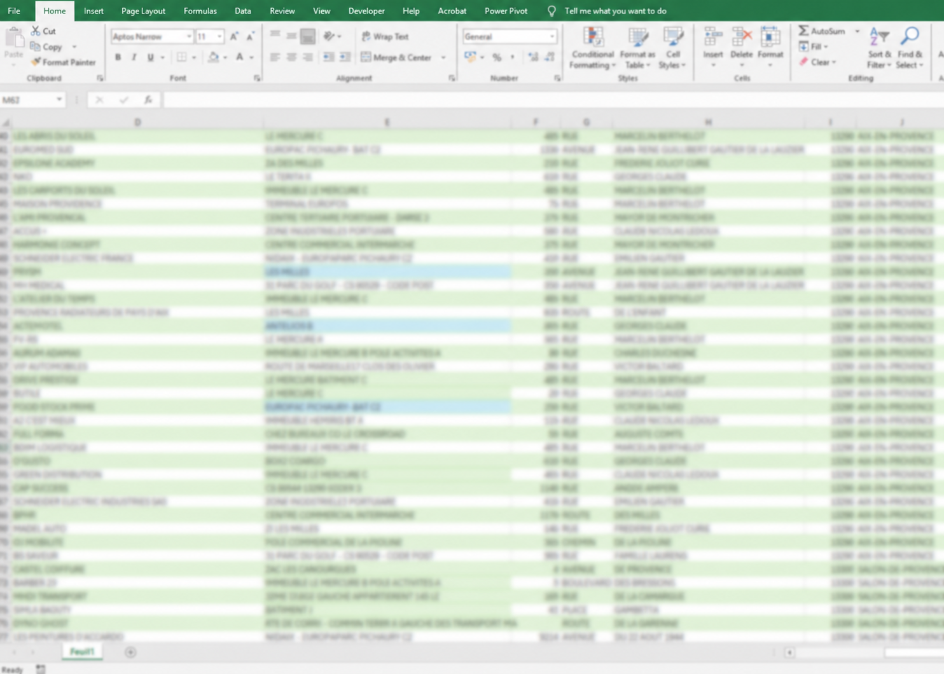
Task: Open Conditional Formatting
Action: click(592, 48)
